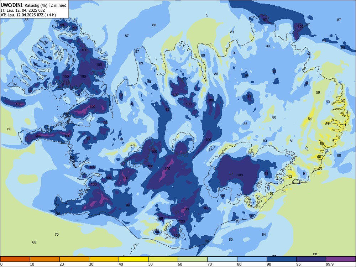Viewport: 356px width, 267px height.
Task: Click the legend tick label '20'
Action: point(62,264)
